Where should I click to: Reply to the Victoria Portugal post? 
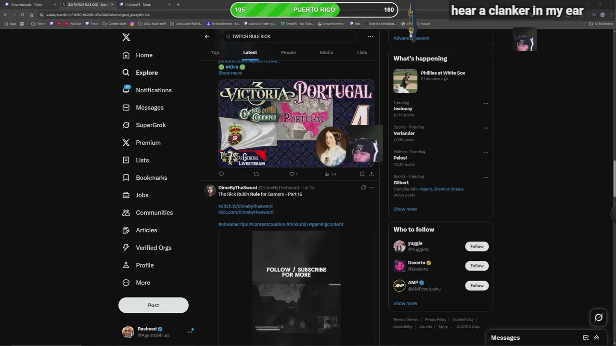(221, 174)
